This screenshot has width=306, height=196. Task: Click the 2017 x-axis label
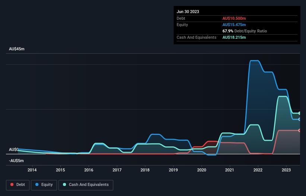(117, 170)
